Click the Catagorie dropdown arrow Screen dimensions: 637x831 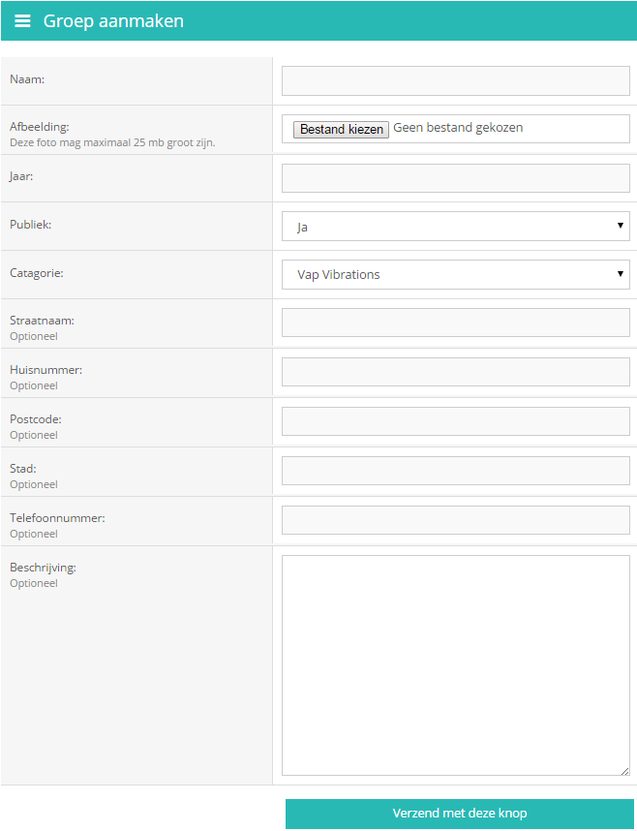pos(620,274)
